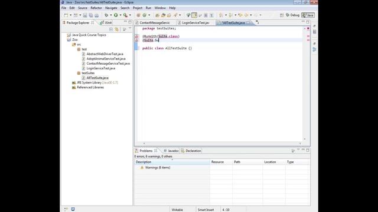Toggle Link with Editor in Package Explorer

pos(117,29)
